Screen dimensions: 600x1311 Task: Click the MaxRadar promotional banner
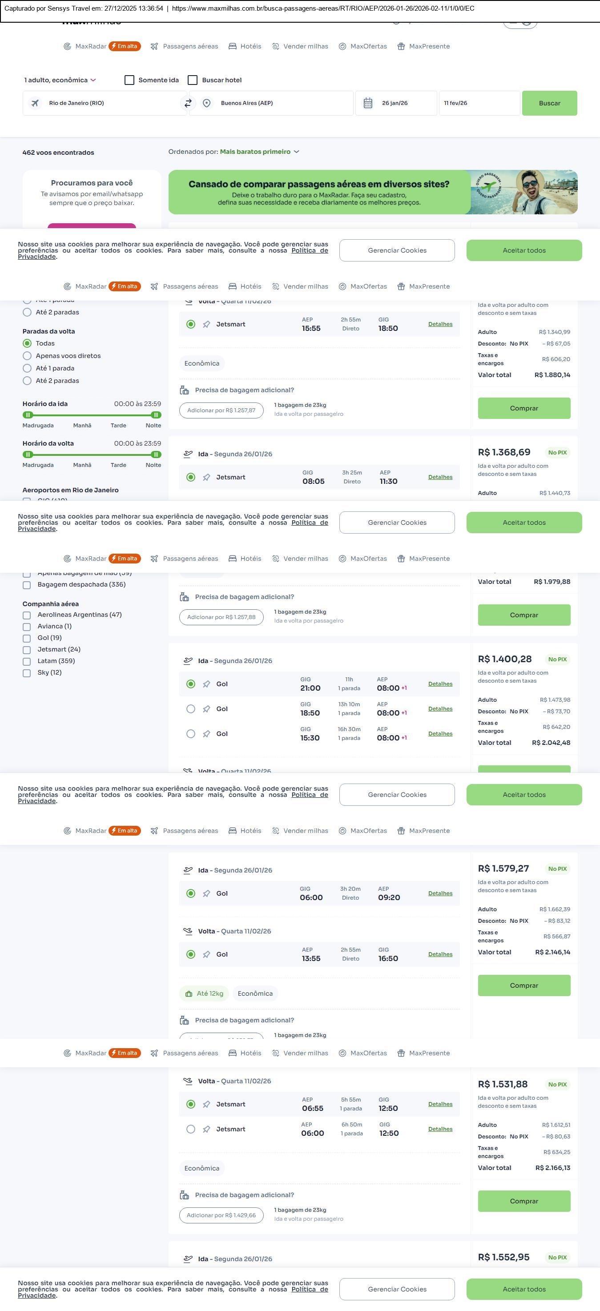pyautogui.click(x=373, y=192)
